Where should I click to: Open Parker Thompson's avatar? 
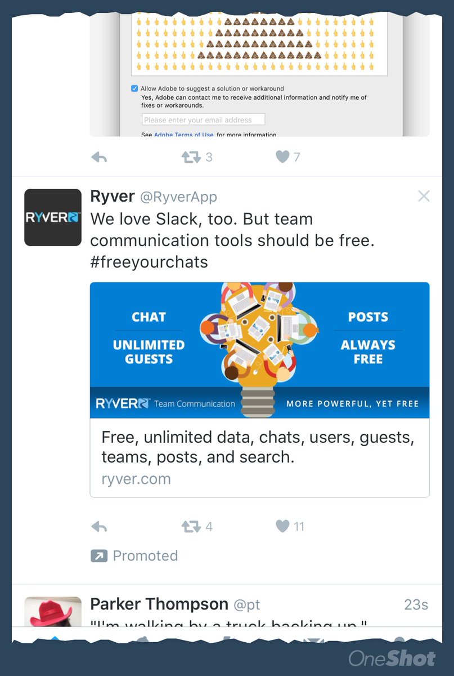53,611
